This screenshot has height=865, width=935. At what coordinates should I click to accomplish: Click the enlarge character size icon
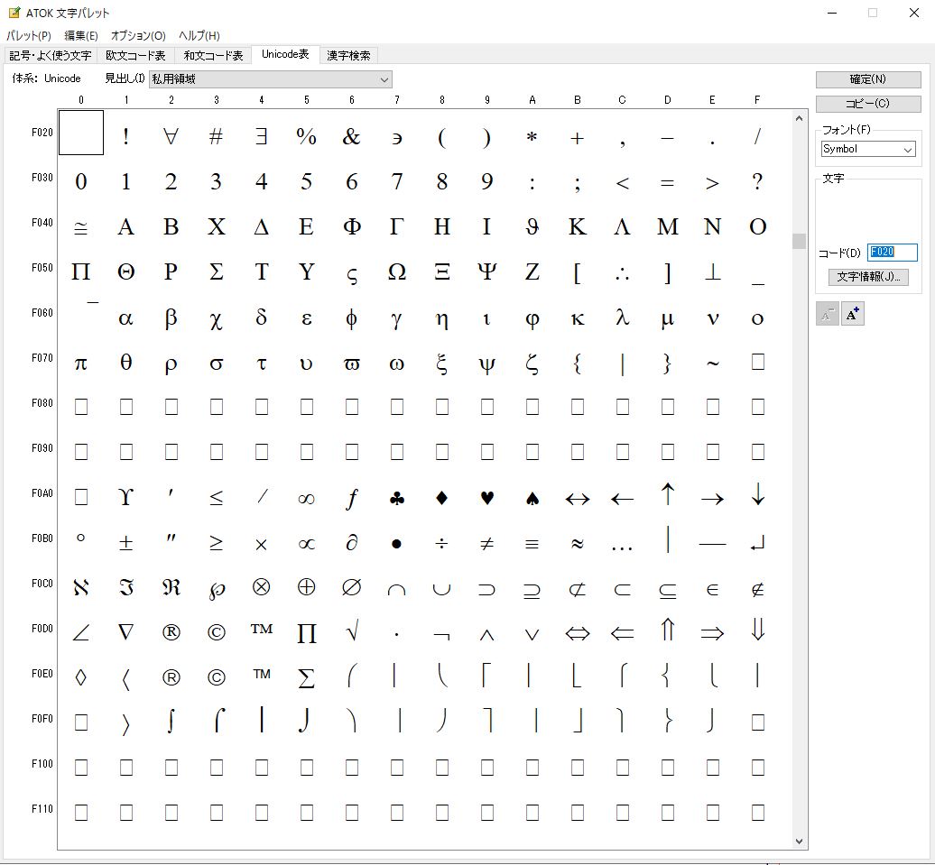pyautogui.click(x=853, y=314)
